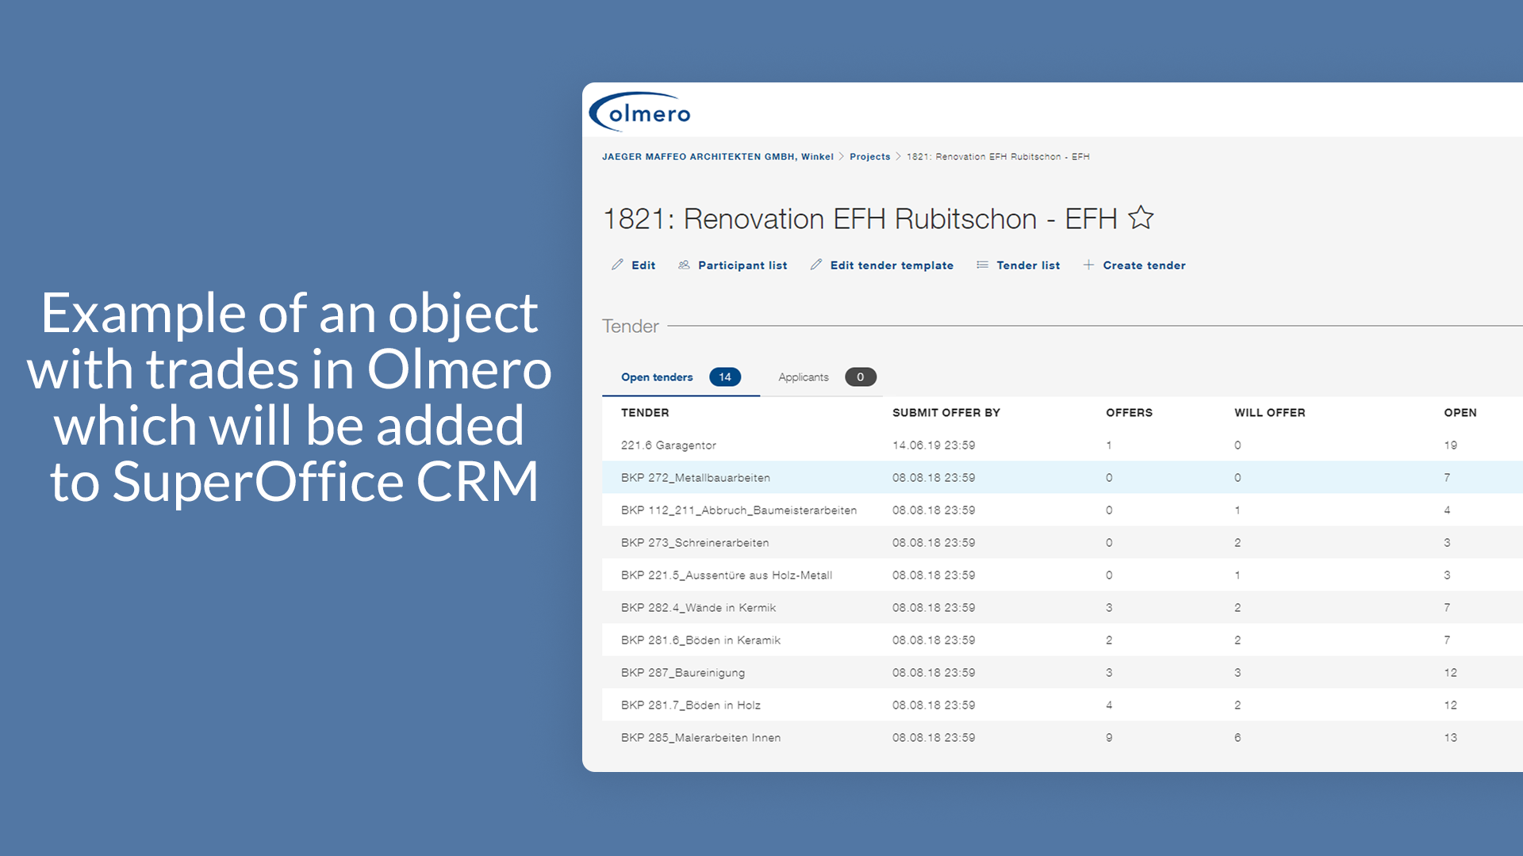Mark project as favorite with star icon
Screen dimensions: 1523x856
[1141, 217]
